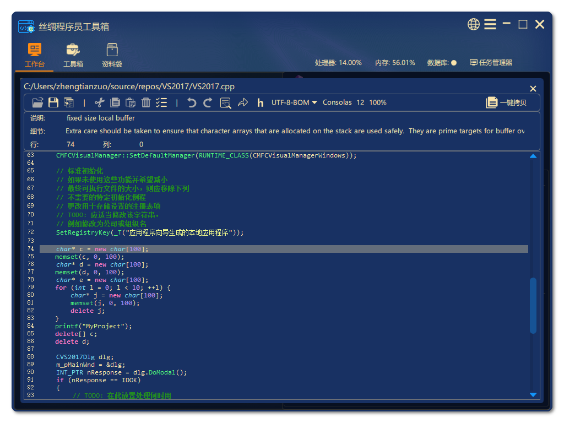Switch to the 资料袋 tab
This screenshot has height=423, width=564.
click(x=112, y=55)
